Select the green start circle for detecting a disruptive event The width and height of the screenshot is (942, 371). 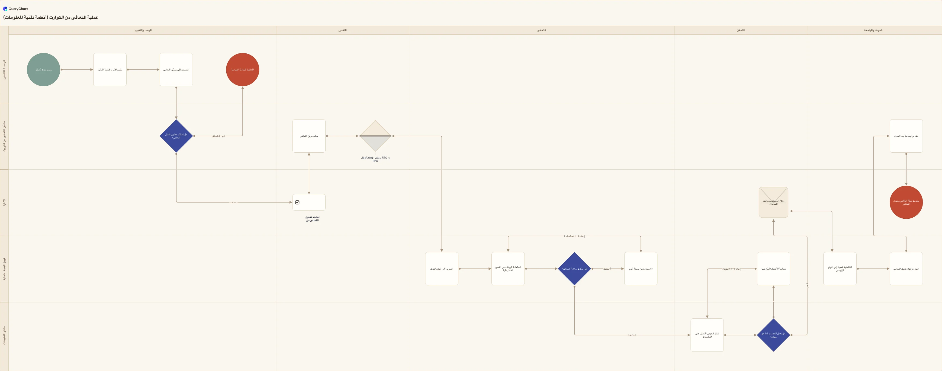point(44,69)
